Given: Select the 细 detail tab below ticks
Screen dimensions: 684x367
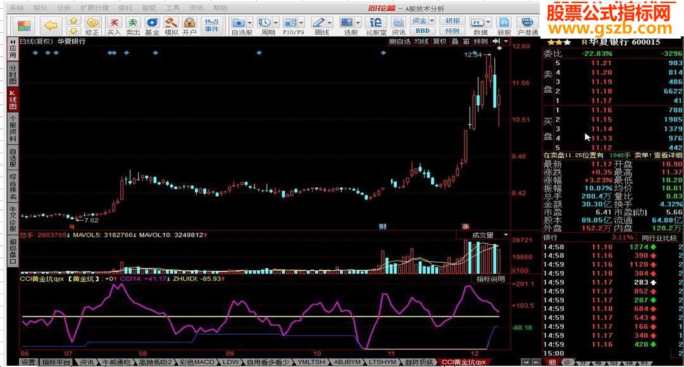Looking at the screenshot, I should [x=552, y=362].
